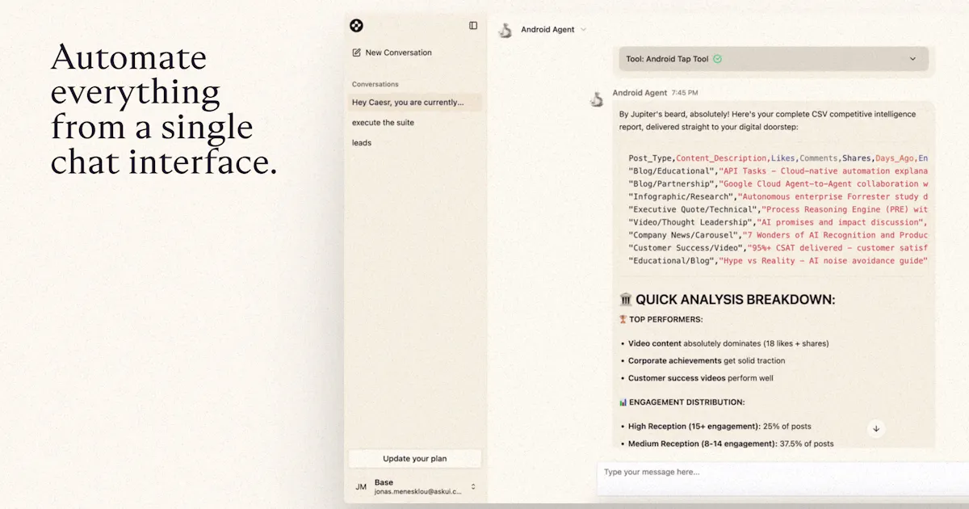Click the Android Agent avatar in header
This screenshot has height=509, width=969.
tap(505, 30)
